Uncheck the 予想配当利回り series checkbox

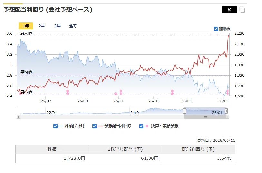[x=94, y=126]
